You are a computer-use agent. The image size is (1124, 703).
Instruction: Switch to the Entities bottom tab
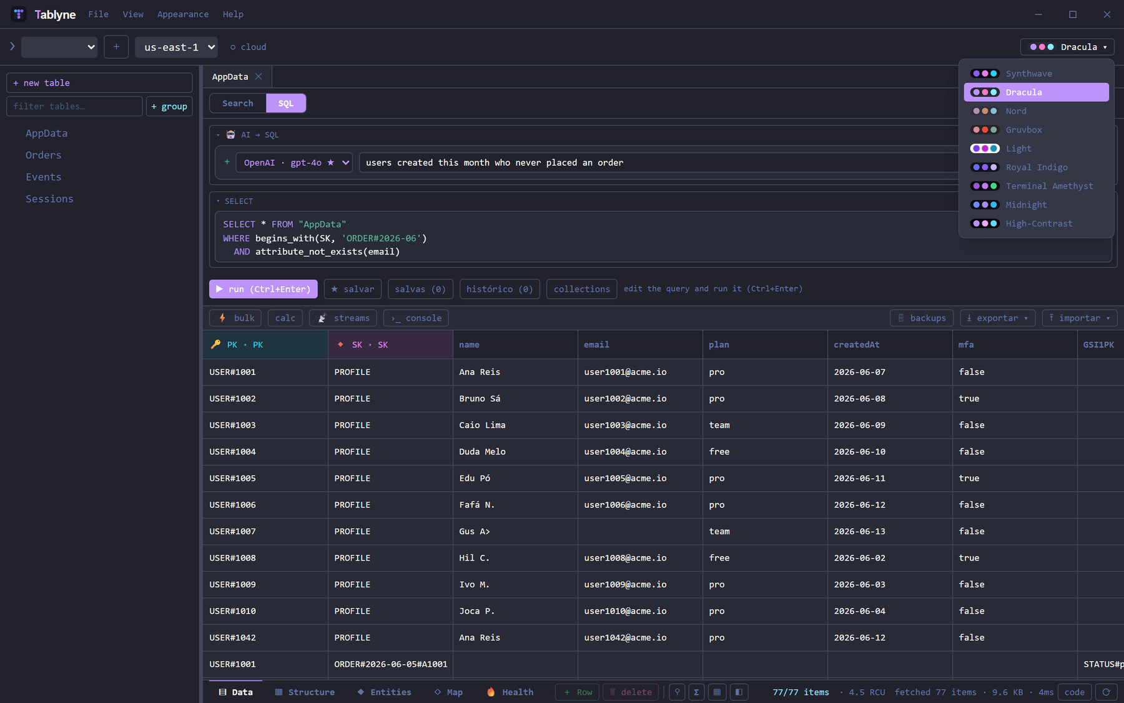tap(384, 692)
